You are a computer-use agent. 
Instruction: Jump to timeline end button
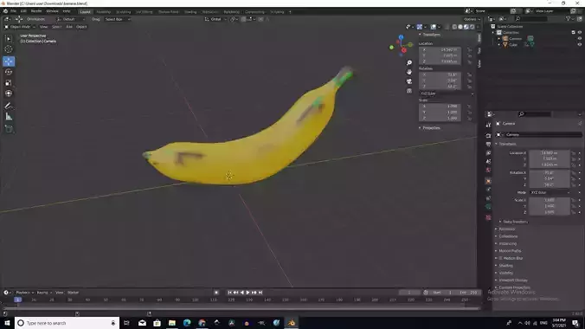[260, 293]
